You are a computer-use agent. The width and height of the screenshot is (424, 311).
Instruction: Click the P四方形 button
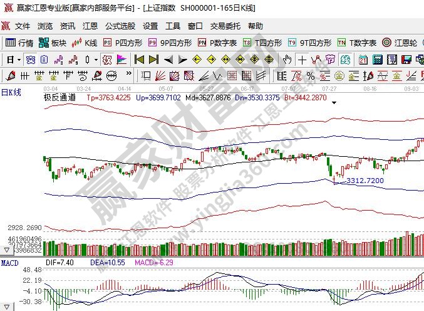(123, 43)
